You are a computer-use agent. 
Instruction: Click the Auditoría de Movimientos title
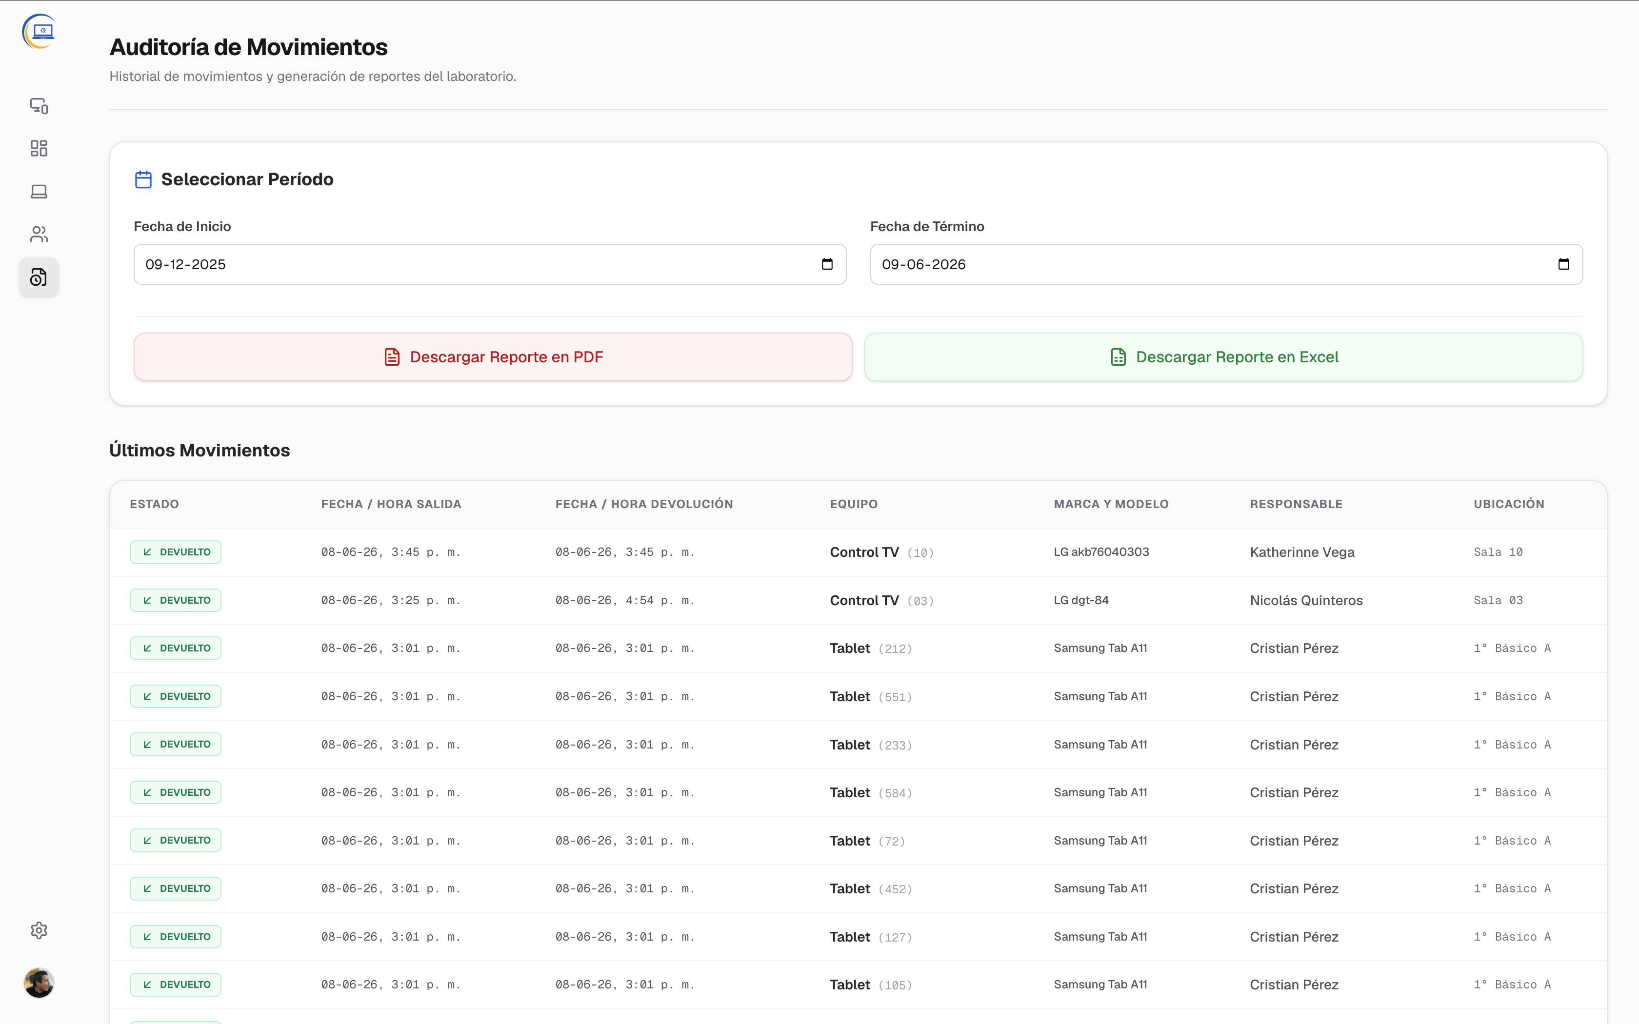pyautogui.click(x=249, y=47)
